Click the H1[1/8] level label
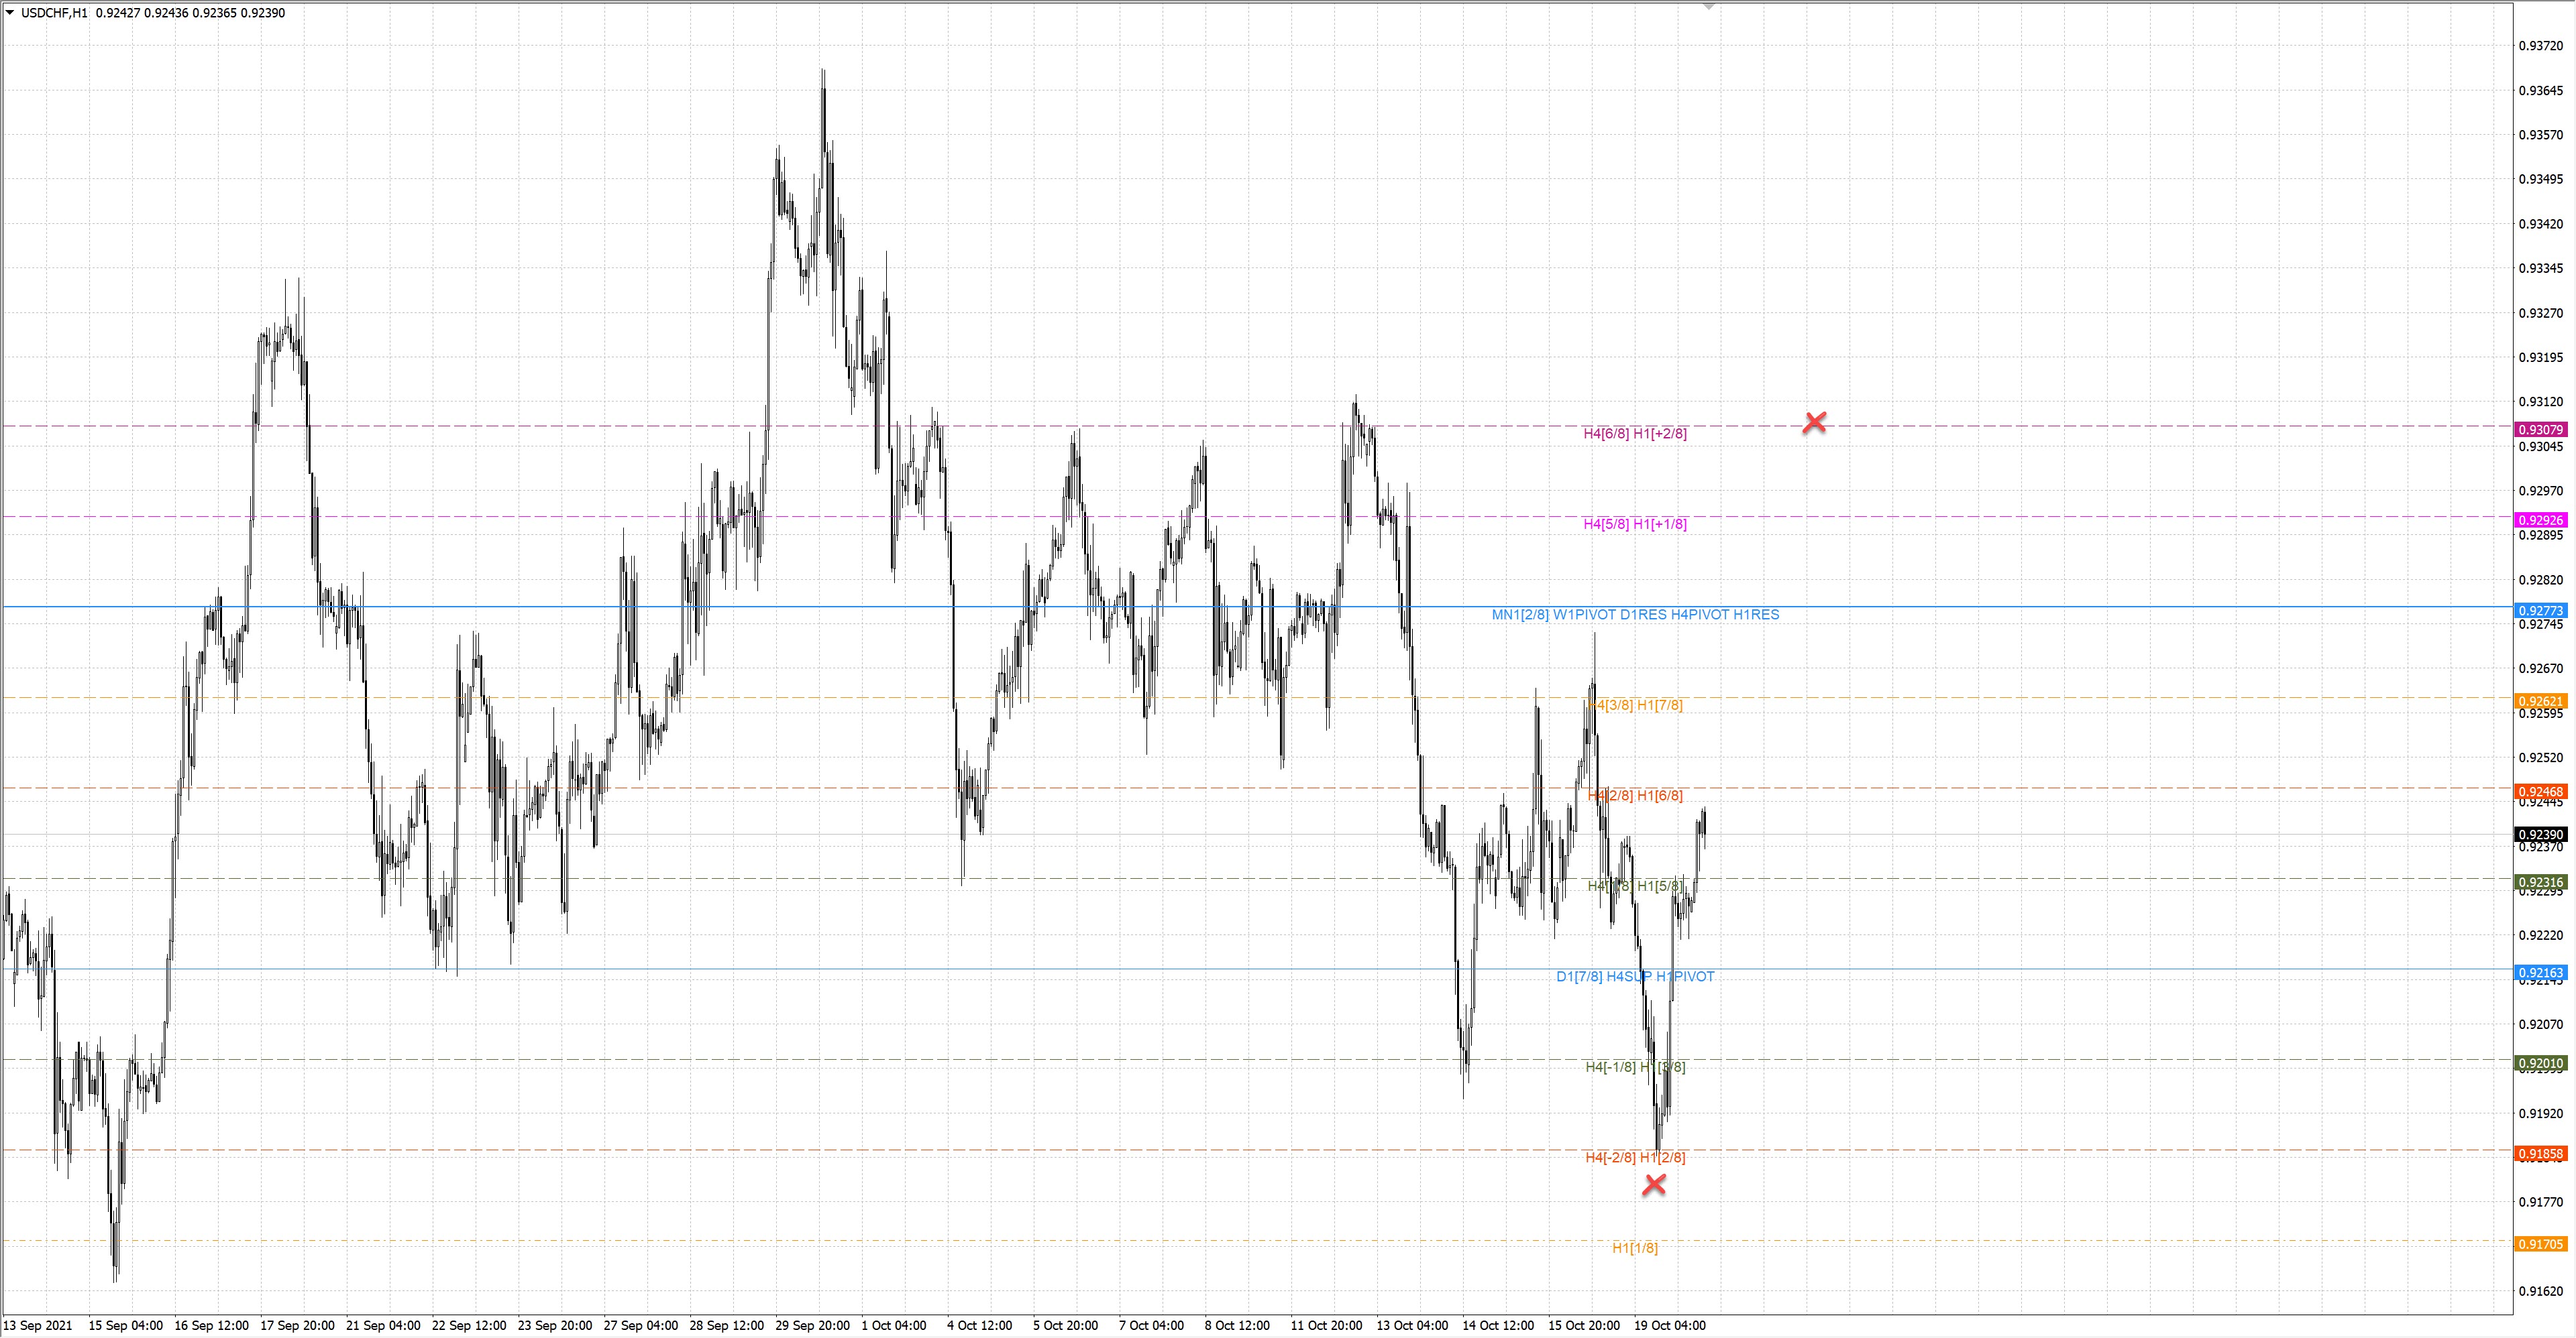Screen dimensions: 2576x1338 pos(1634,1248)
